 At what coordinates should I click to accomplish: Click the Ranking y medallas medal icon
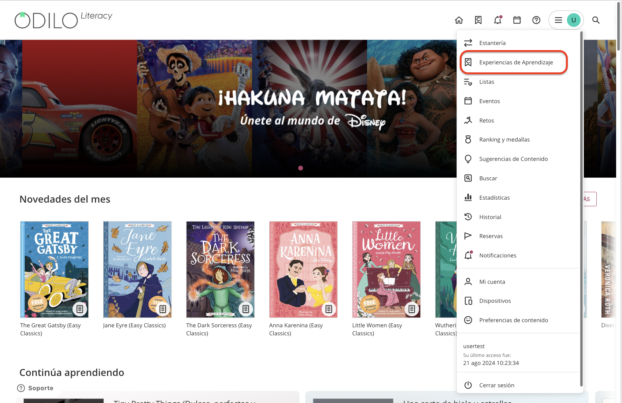(x=468, y=139)
